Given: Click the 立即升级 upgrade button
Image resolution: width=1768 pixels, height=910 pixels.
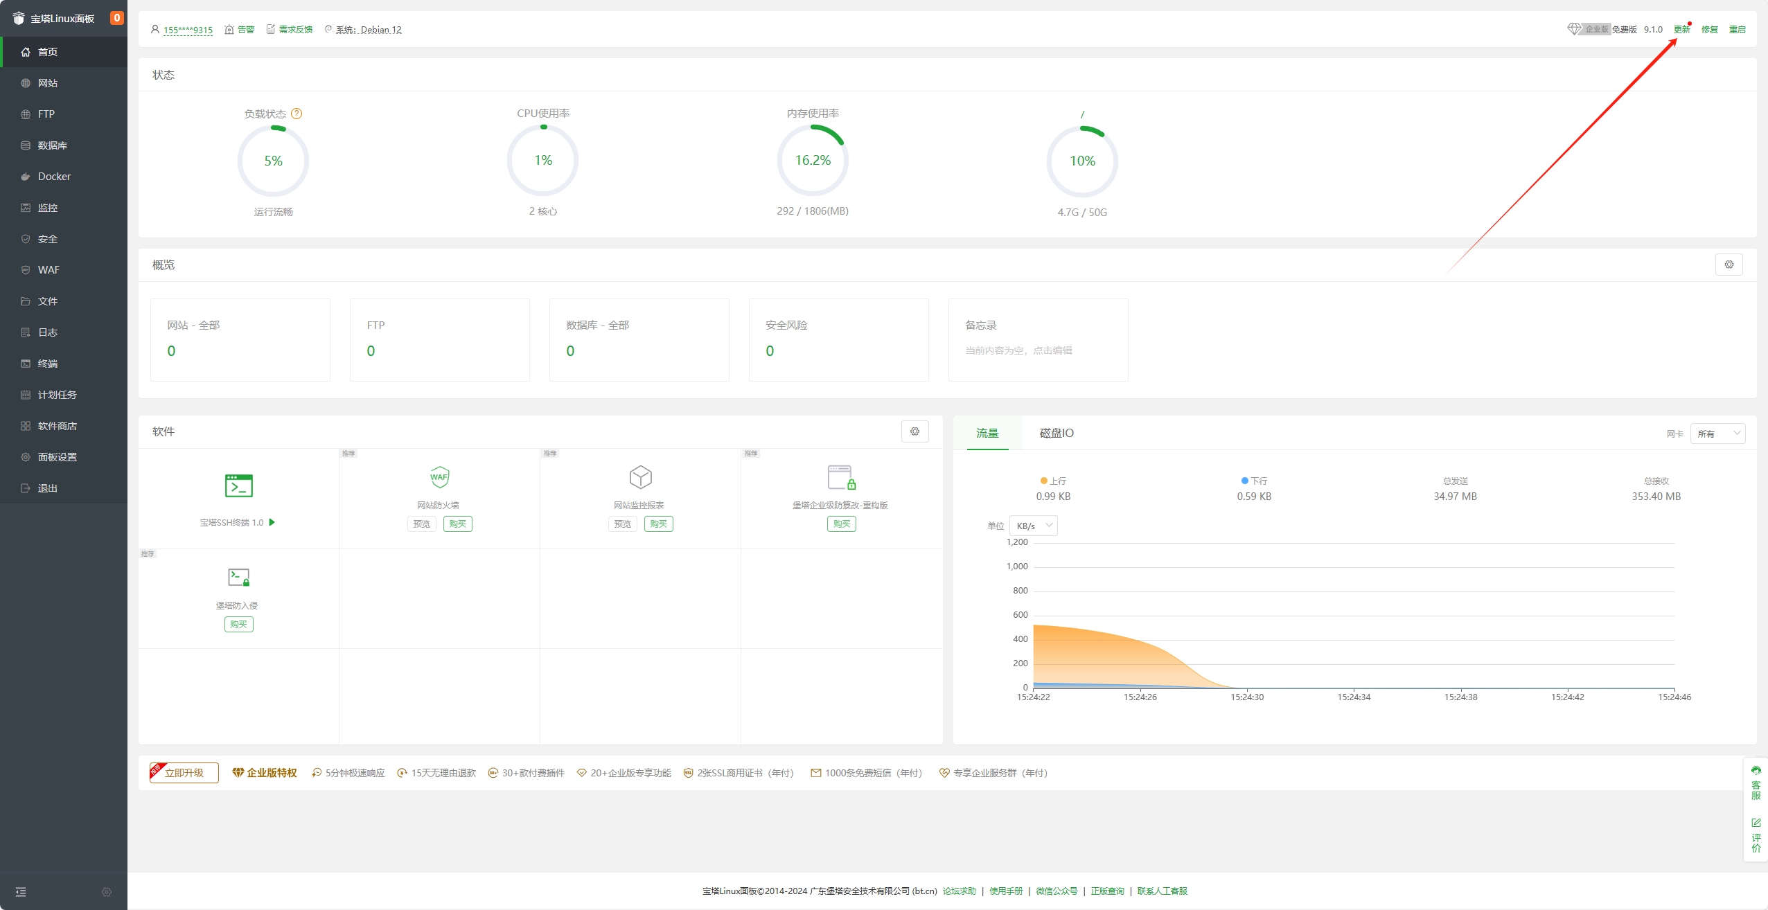Looking at the screenshot, I should coord(184,773).
